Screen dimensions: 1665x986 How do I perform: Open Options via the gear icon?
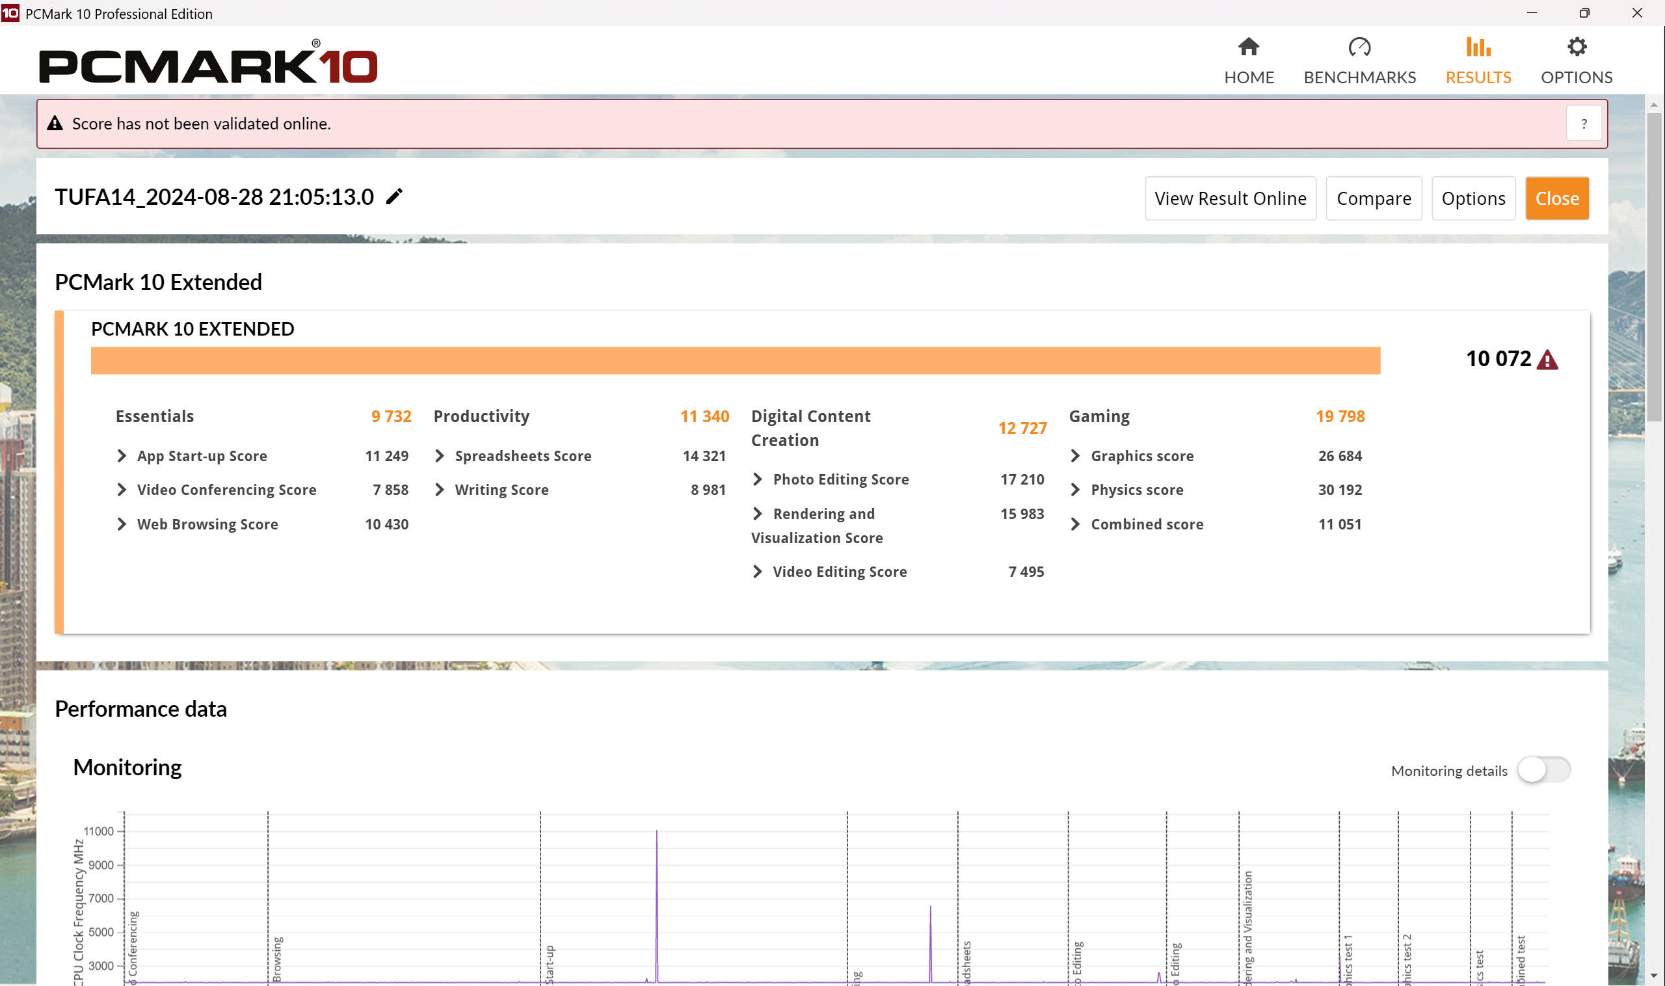(1577, 47)
